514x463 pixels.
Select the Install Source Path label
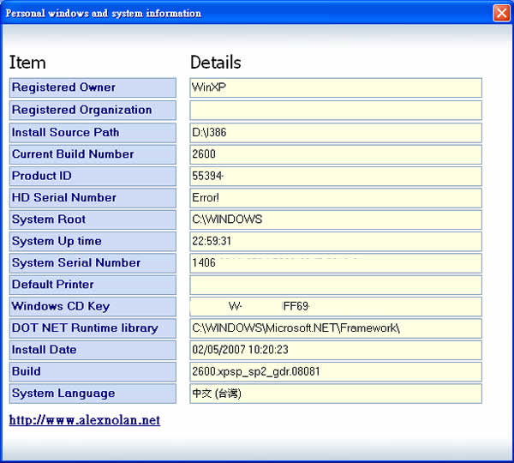[93, 133]
